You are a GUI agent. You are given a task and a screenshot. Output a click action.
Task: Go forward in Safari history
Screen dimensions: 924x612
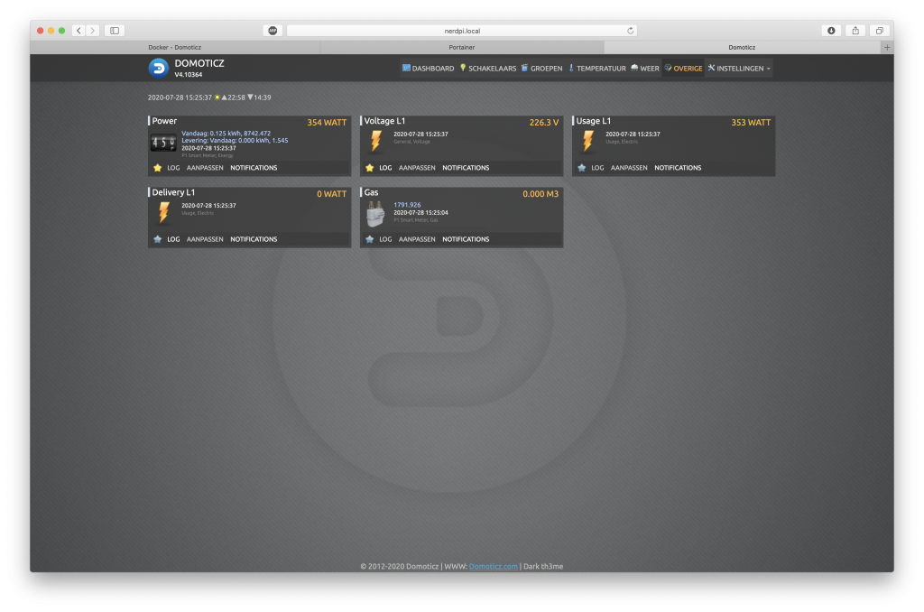point(93,31)
